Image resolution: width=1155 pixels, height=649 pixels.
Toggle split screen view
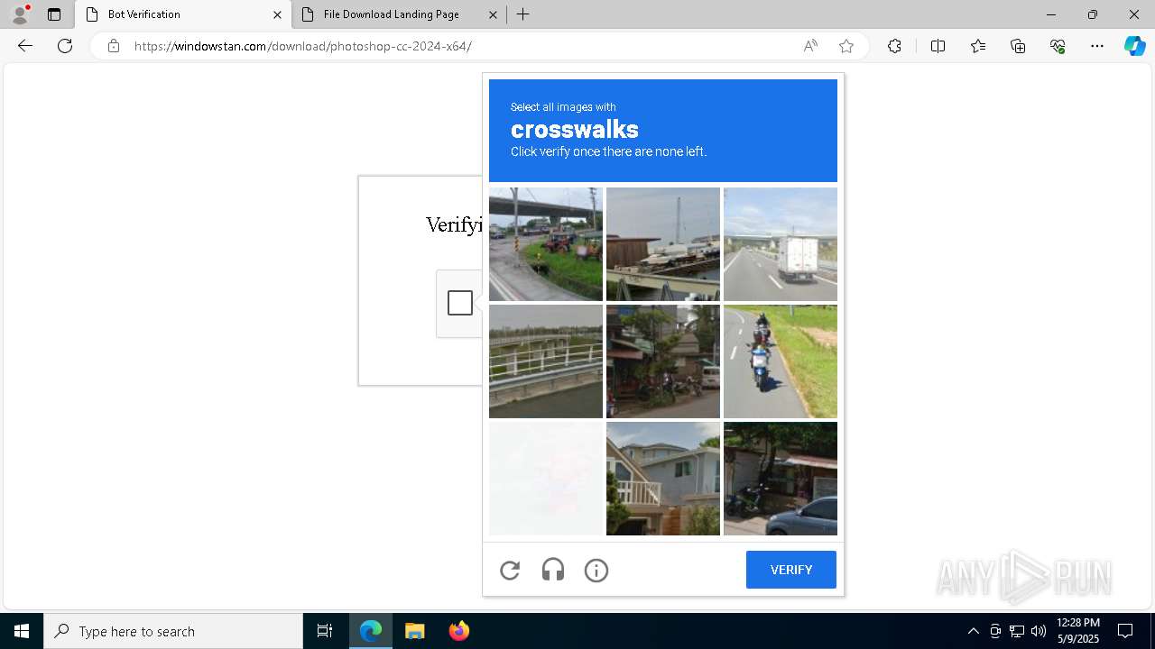[x=938, y=46]
